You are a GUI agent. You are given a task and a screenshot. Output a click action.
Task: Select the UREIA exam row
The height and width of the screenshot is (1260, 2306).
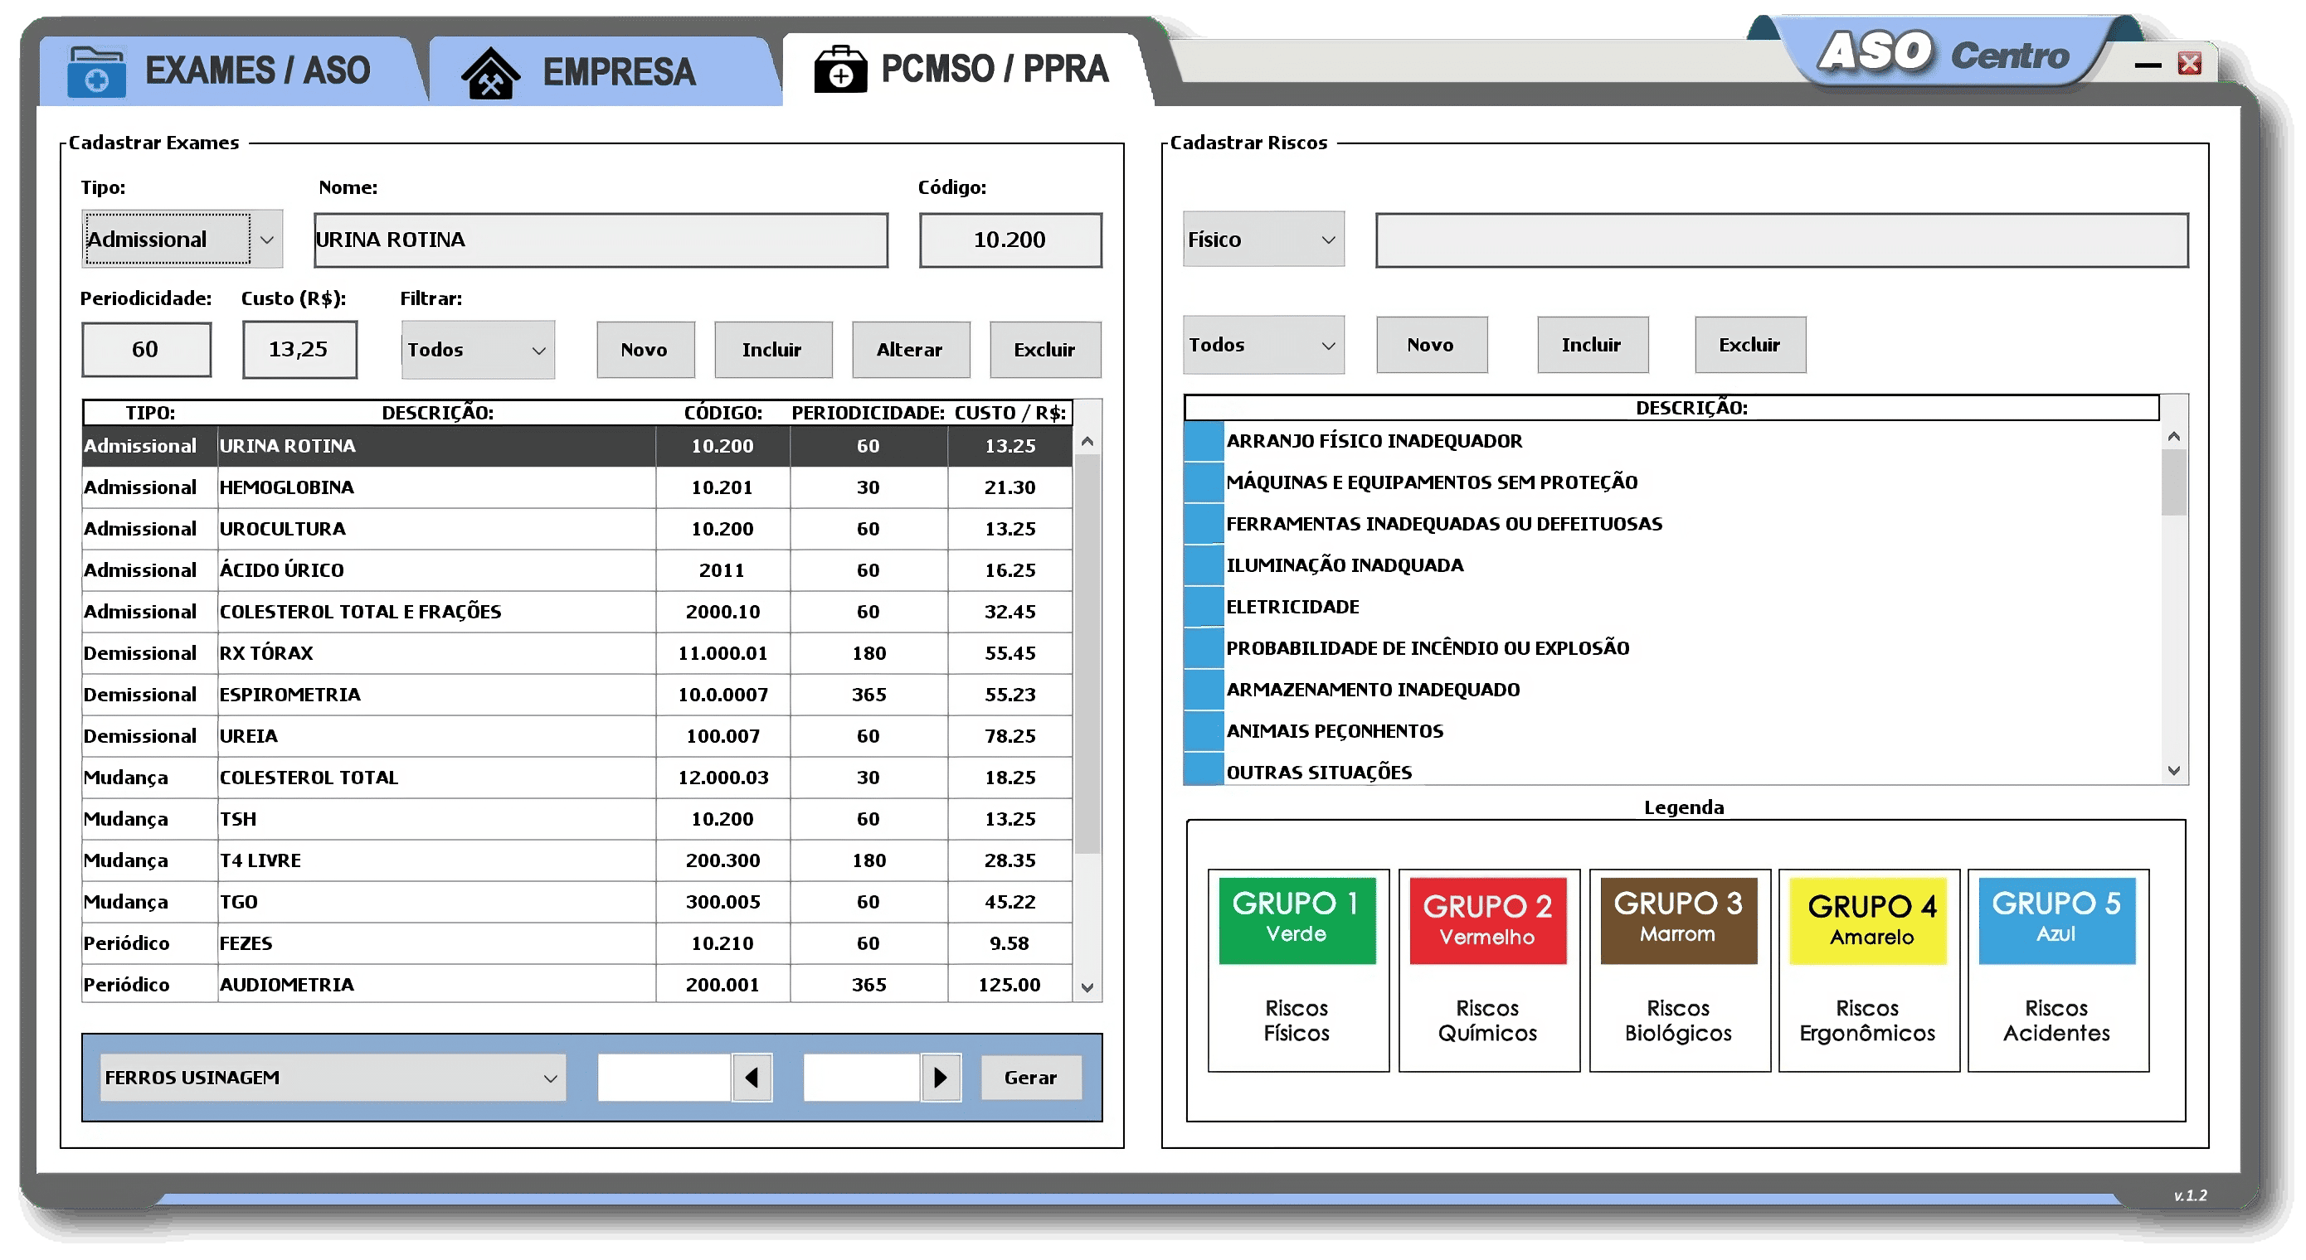tap(577, 735)
